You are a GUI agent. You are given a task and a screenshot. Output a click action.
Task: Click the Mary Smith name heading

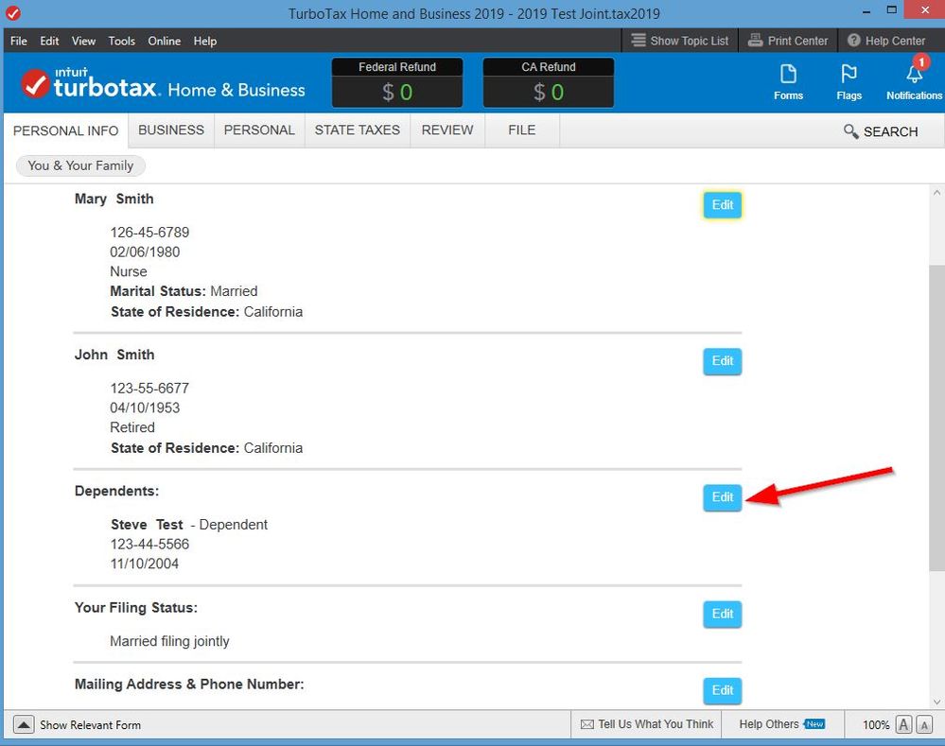[114, 199]
